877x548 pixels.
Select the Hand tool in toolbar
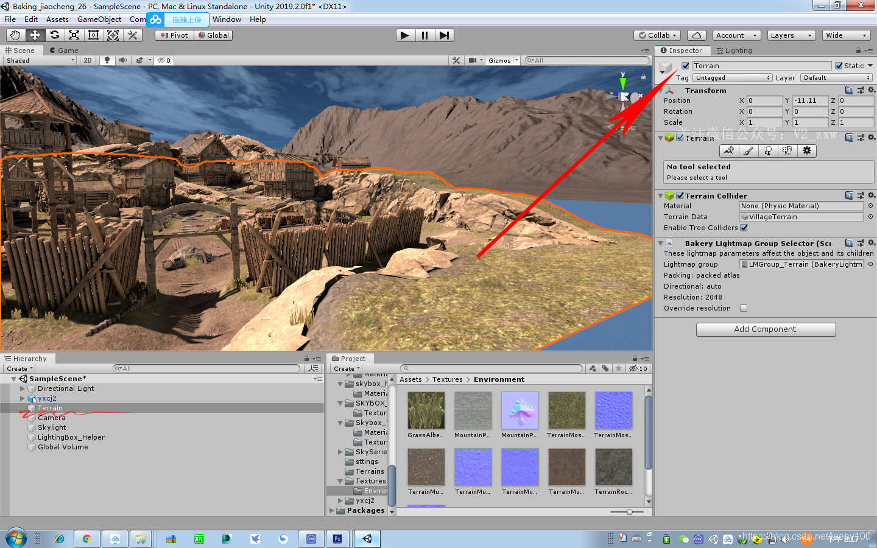click(15, 35)
